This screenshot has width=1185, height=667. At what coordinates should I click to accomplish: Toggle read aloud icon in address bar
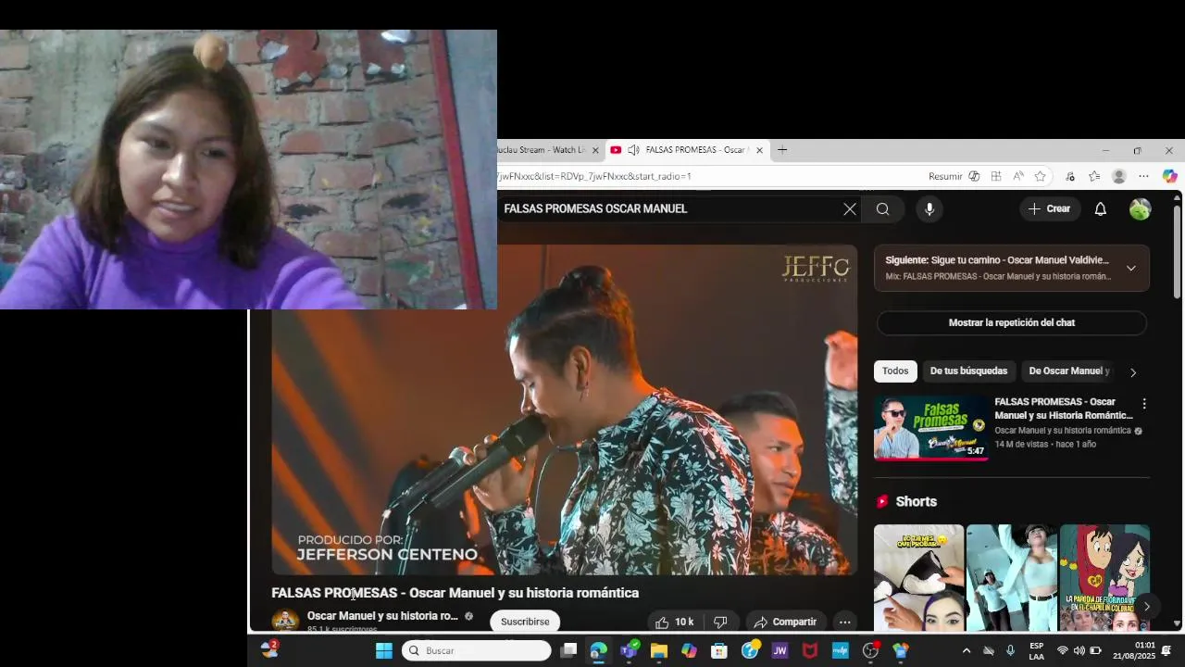1018,176
